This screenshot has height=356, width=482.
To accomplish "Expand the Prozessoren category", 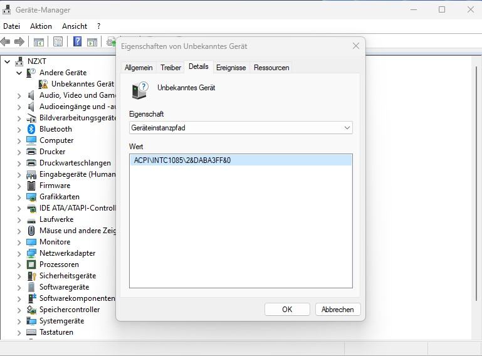I will coord(19,265).
